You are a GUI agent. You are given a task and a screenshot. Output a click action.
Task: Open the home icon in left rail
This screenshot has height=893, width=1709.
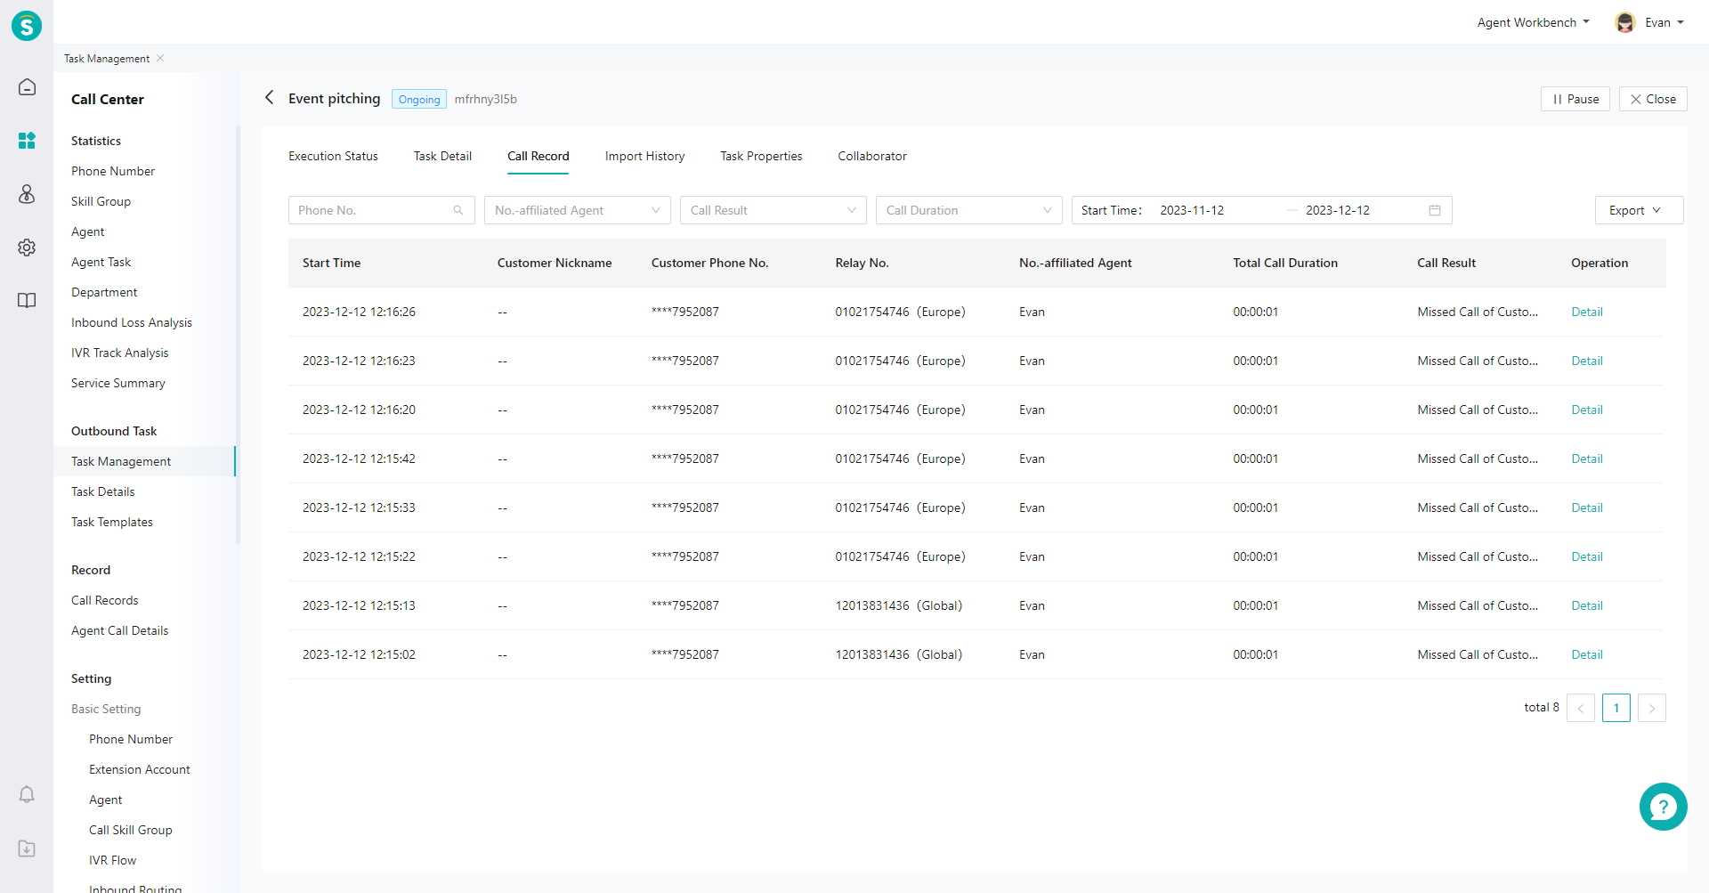pyautogui.click(x=27, y=86)
